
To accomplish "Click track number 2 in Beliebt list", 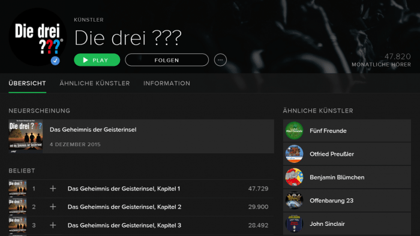I will (x=34, y=207).
